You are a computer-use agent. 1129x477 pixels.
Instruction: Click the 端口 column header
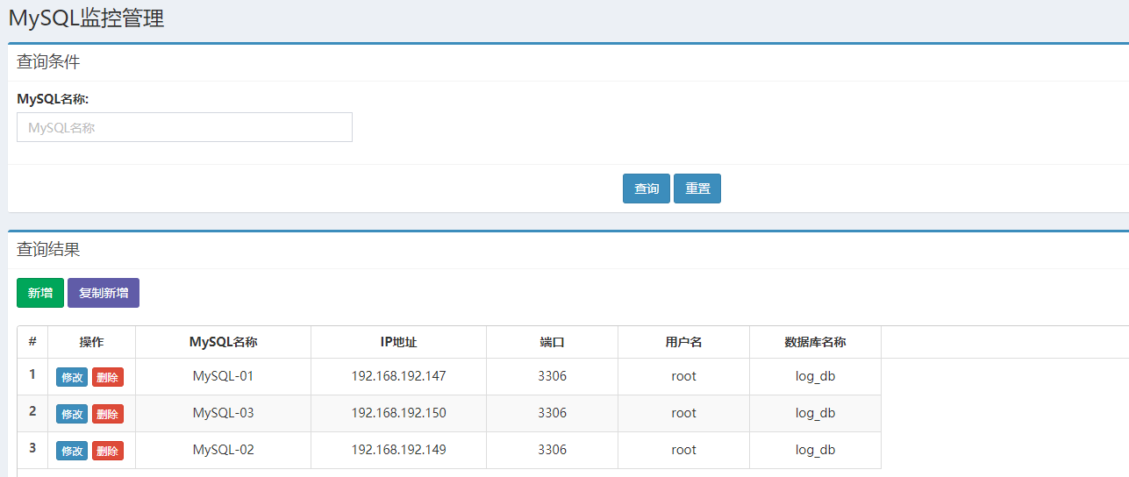click(553, 342)
